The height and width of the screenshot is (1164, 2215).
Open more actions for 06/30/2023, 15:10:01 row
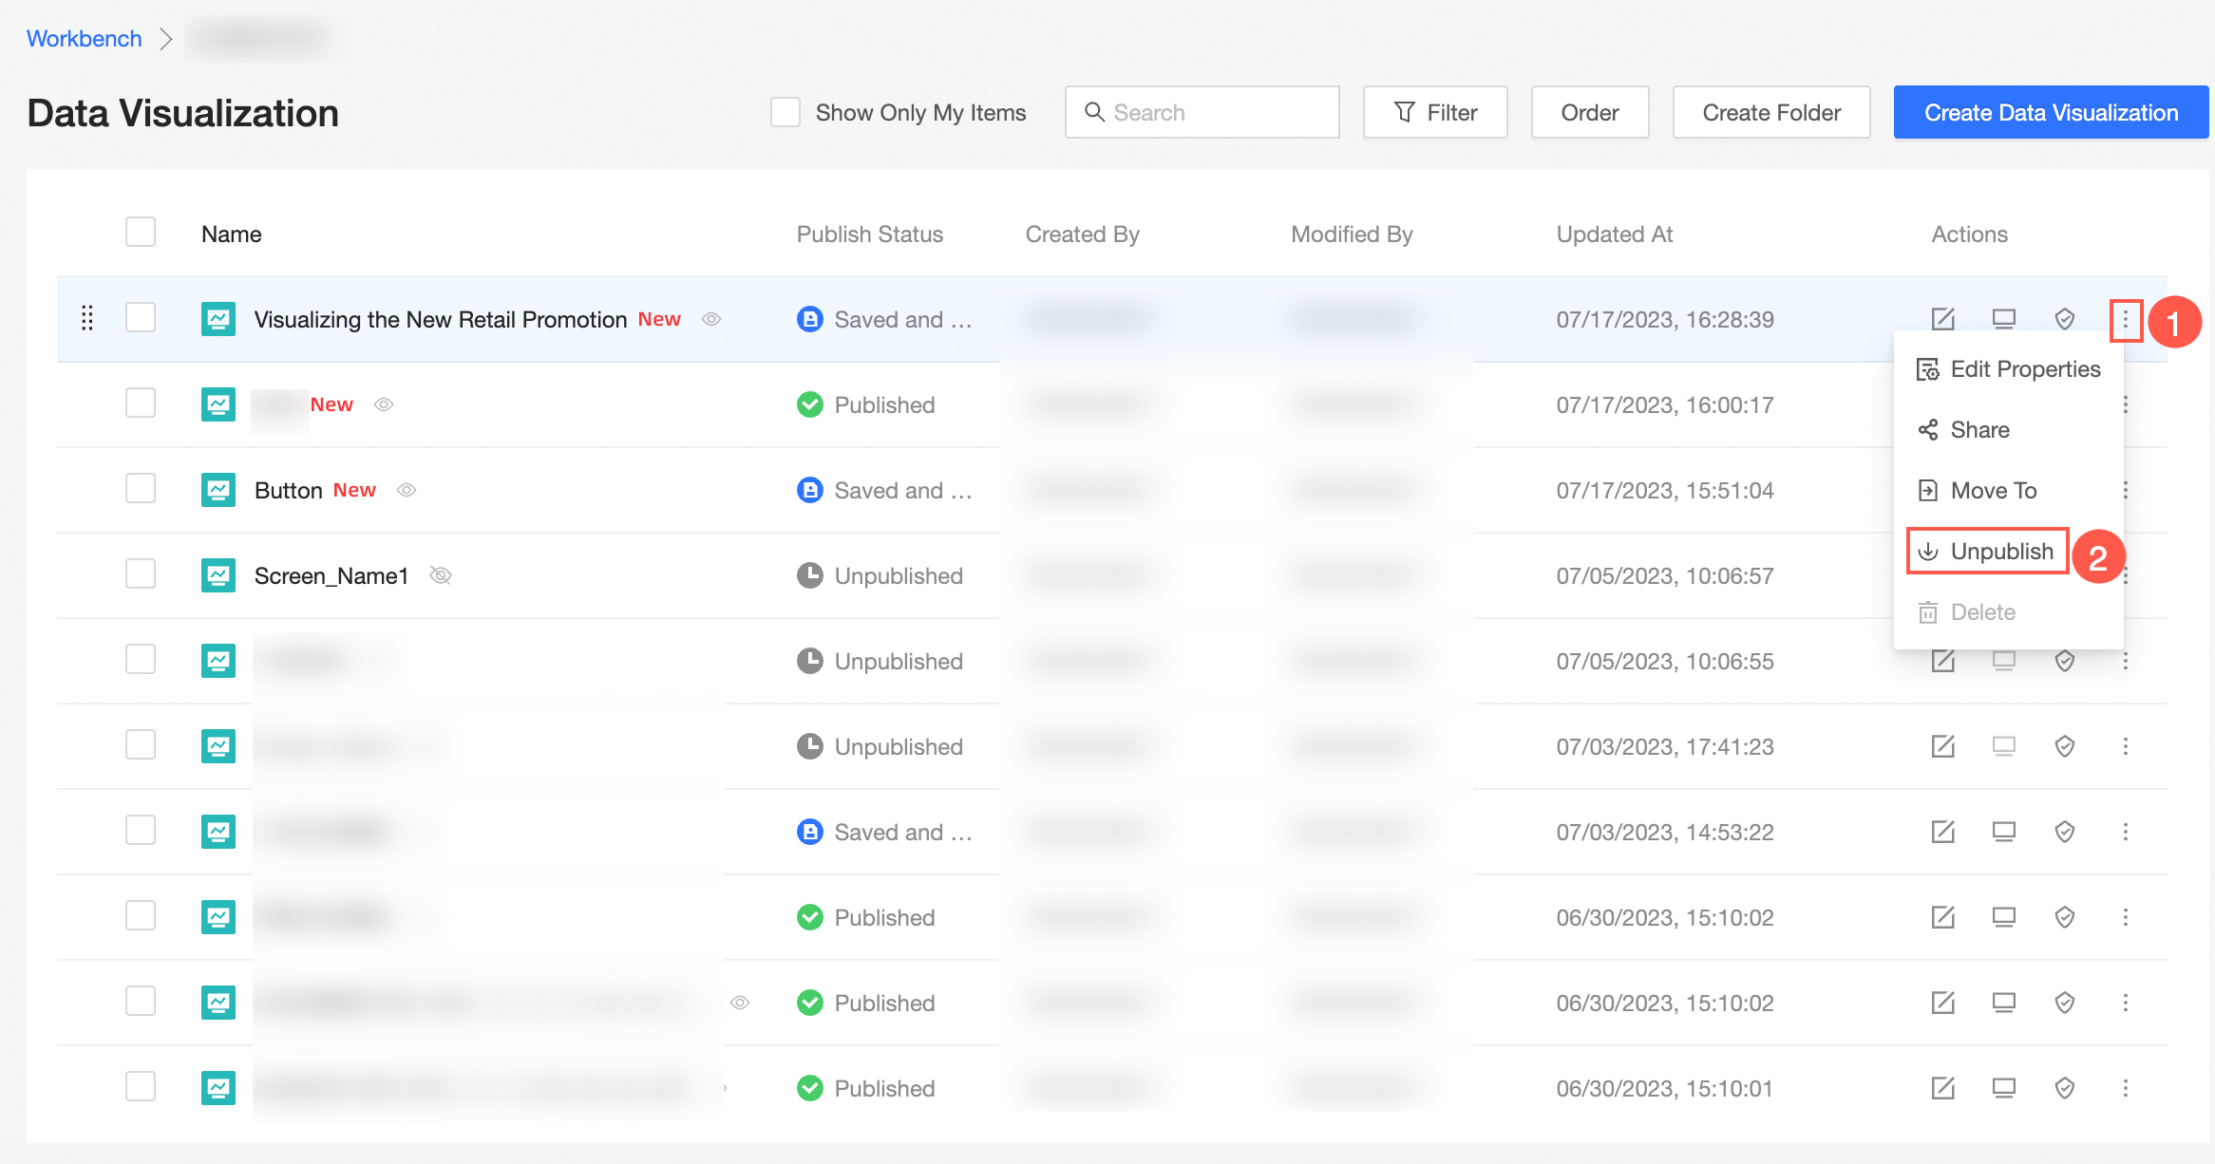point(2126,1088)
